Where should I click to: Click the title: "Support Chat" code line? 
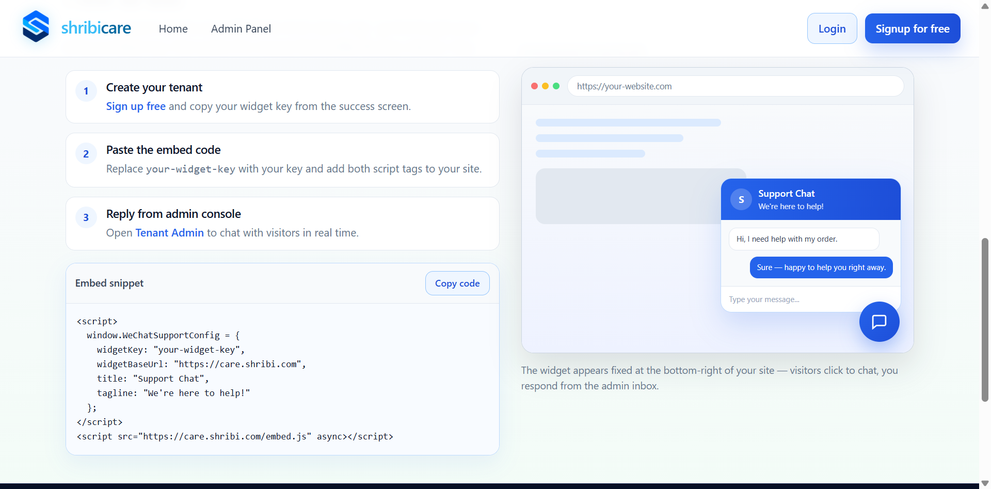pyautogui.click(x=153, y=378)
